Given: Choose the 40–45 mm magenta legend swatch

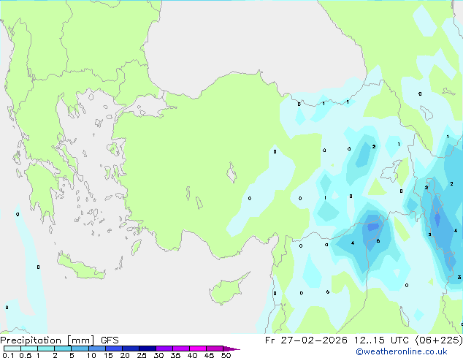Looking at the screenshot, I should [x=198, y=349].
